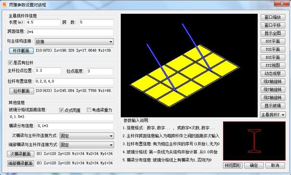Click the 预览图形 button
Viewport: 291px width, 175px height.
233,165
